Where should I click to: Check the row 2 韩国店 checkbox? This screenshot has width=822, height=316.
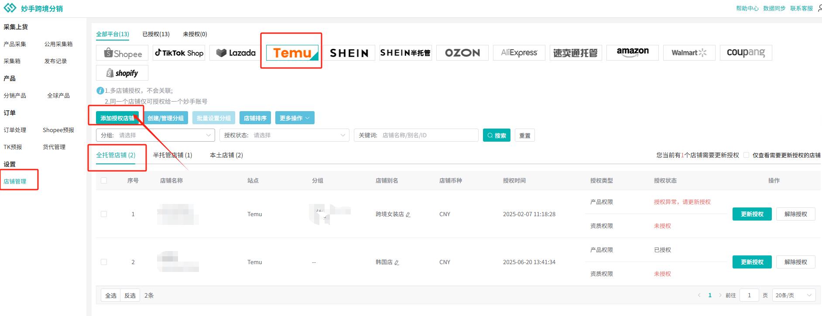point(104,262)
